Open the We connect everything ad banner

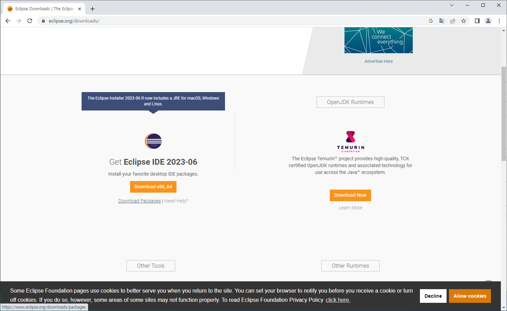tap(379, 40)
